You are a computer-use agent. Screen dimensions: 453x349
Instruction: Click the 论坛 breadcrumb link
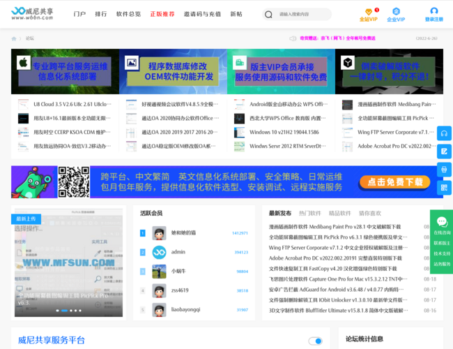click(30, 38)
